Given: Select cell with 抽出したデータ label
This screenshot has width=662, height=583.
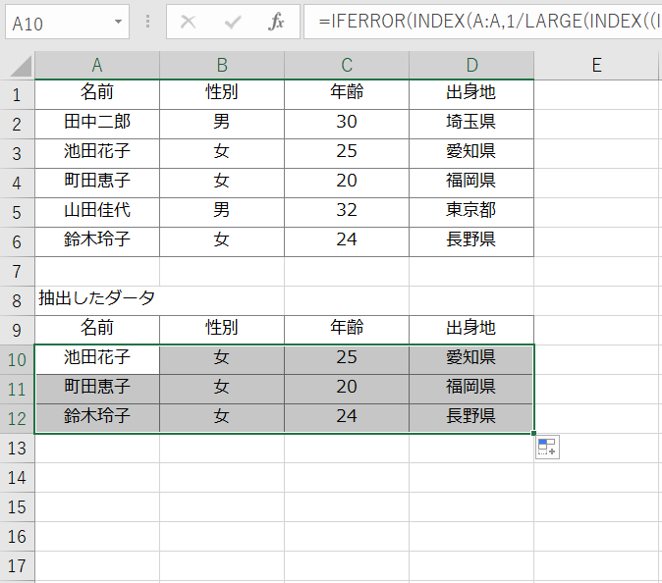Looking at the screenshot, I should [x=97, y=298].
